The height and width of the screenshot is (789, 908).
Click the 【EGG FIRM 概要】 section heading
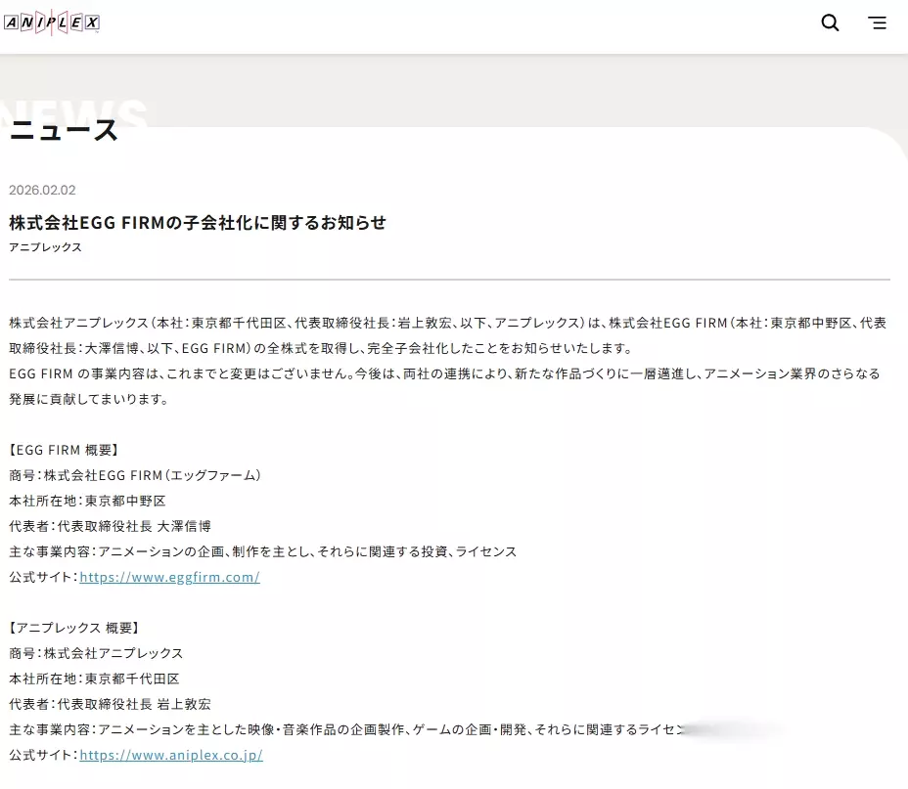64,450
